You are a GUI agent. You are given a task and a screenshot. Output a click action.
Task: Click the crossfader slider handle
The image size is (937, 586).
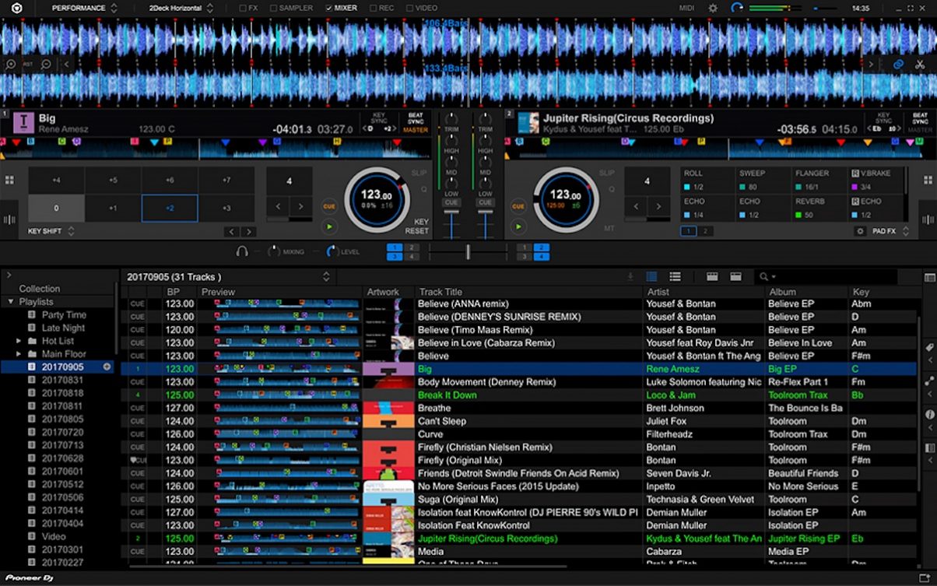(468, 251)
